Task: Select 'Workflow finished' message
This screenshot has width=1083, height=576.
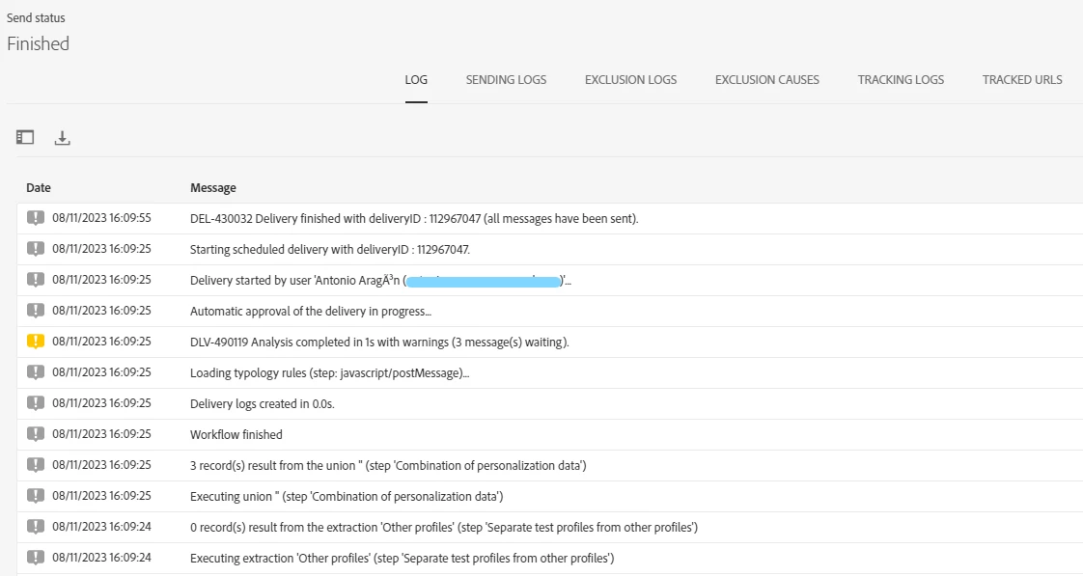Action: (236, 434)
